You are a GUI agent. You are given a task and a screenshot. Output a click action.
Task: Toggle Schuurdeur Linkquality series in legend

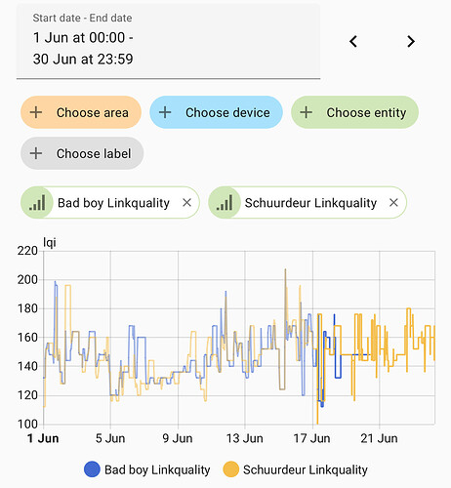pyautogui.click(x=296, y=469)
